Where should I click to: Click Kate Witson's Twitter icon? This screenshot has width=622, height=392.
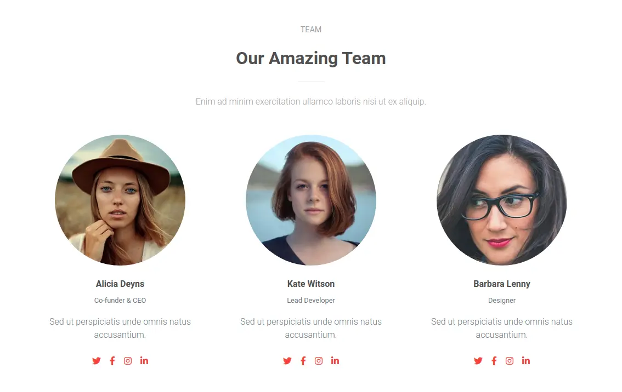point(287,361)
